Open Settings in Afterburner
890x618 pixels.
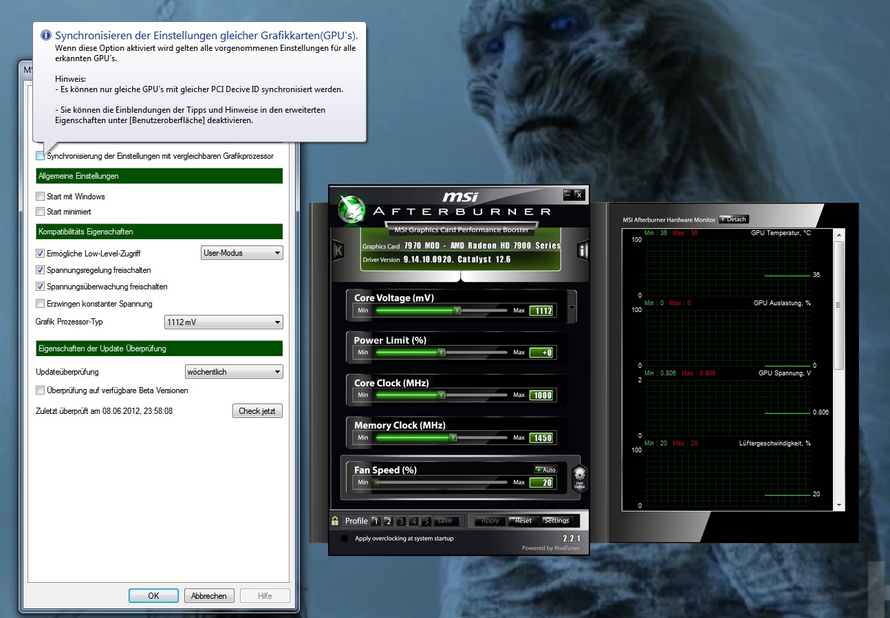(x=556, y=520)
